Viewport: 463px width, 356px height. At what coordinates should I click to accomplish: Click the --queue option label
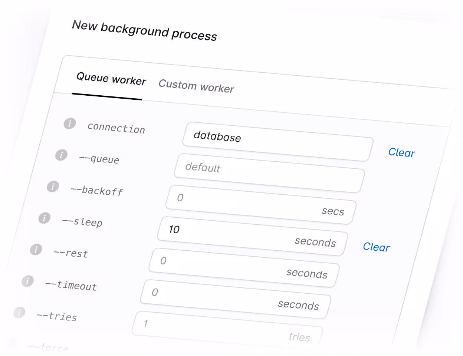click(x=99, y=159)
